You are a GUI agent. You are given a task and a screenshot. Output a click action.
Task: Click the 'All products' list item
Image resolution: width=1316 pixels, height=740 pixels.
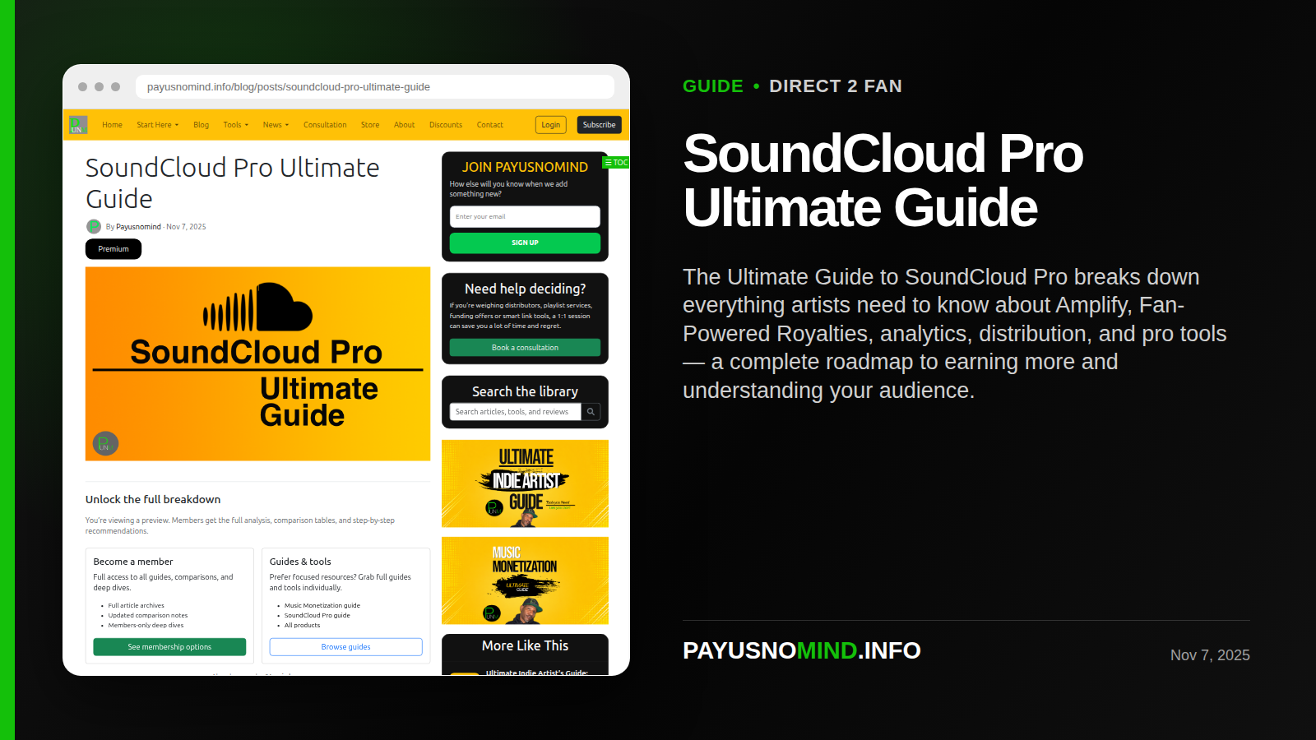[302, 626]
